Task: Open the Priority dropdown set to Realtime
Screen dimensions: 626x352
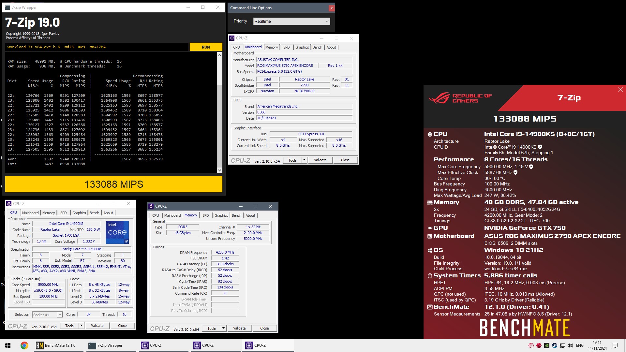Action: (x=291, y=22)
